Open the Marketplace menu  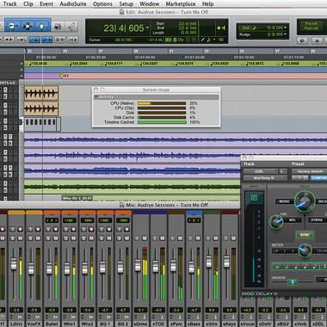pos(181,4)
